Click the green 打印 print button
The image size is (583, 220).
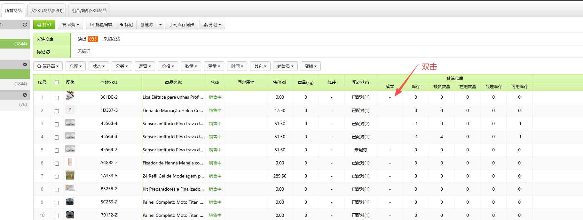pyautogui.click(x=44, y=25)
